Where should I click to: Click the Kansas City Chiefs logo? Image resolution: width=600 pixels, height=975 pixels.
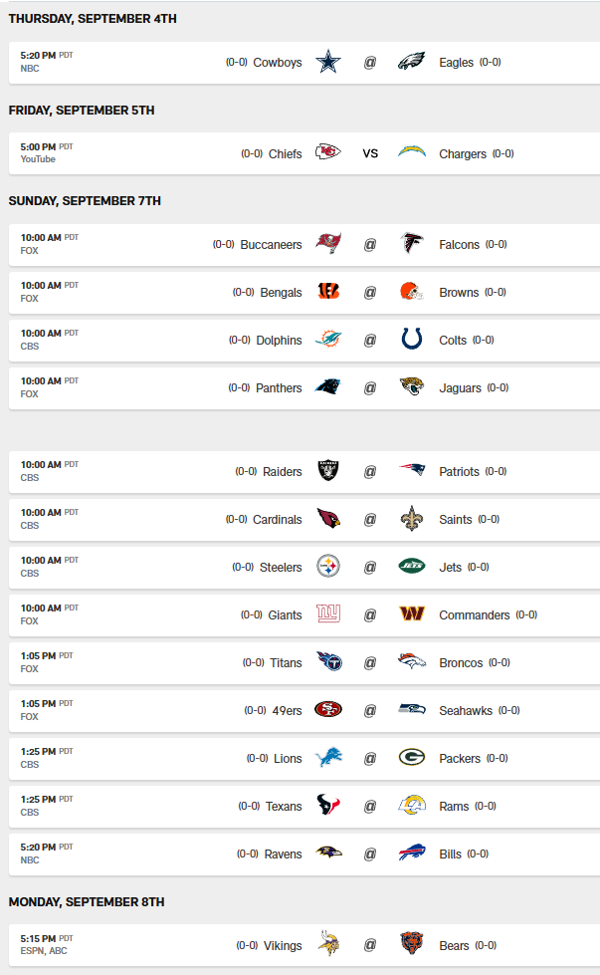[x=328, y=153]
